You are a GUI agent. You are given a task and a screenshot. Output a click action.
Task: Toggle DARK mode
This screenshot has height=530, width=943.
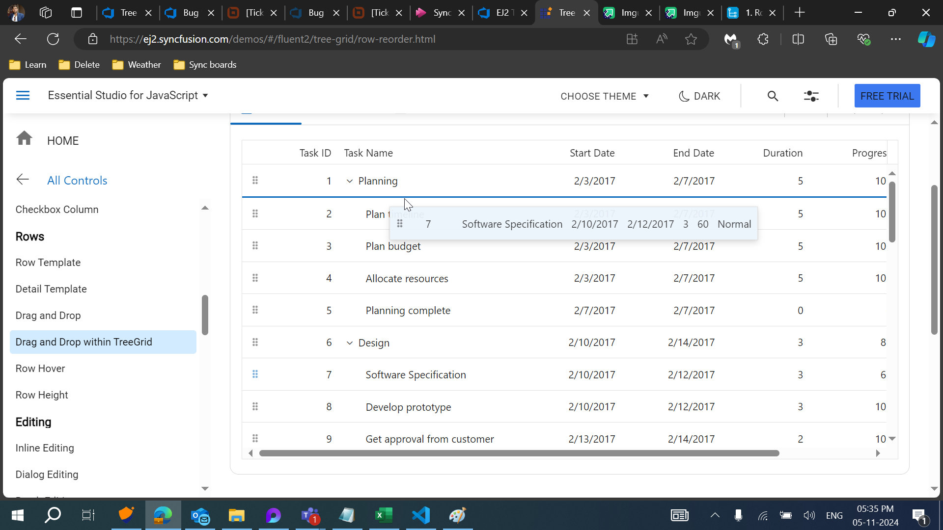point(699,96)
